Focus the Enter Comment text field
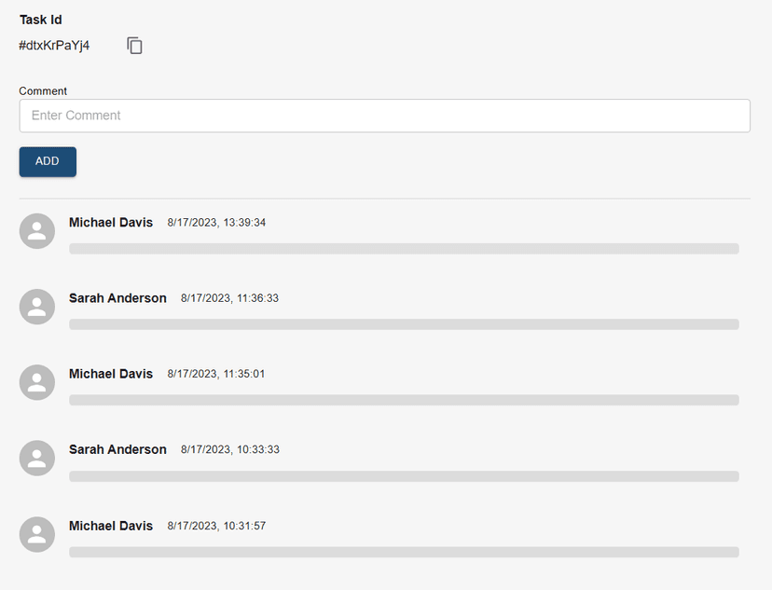 384,116
